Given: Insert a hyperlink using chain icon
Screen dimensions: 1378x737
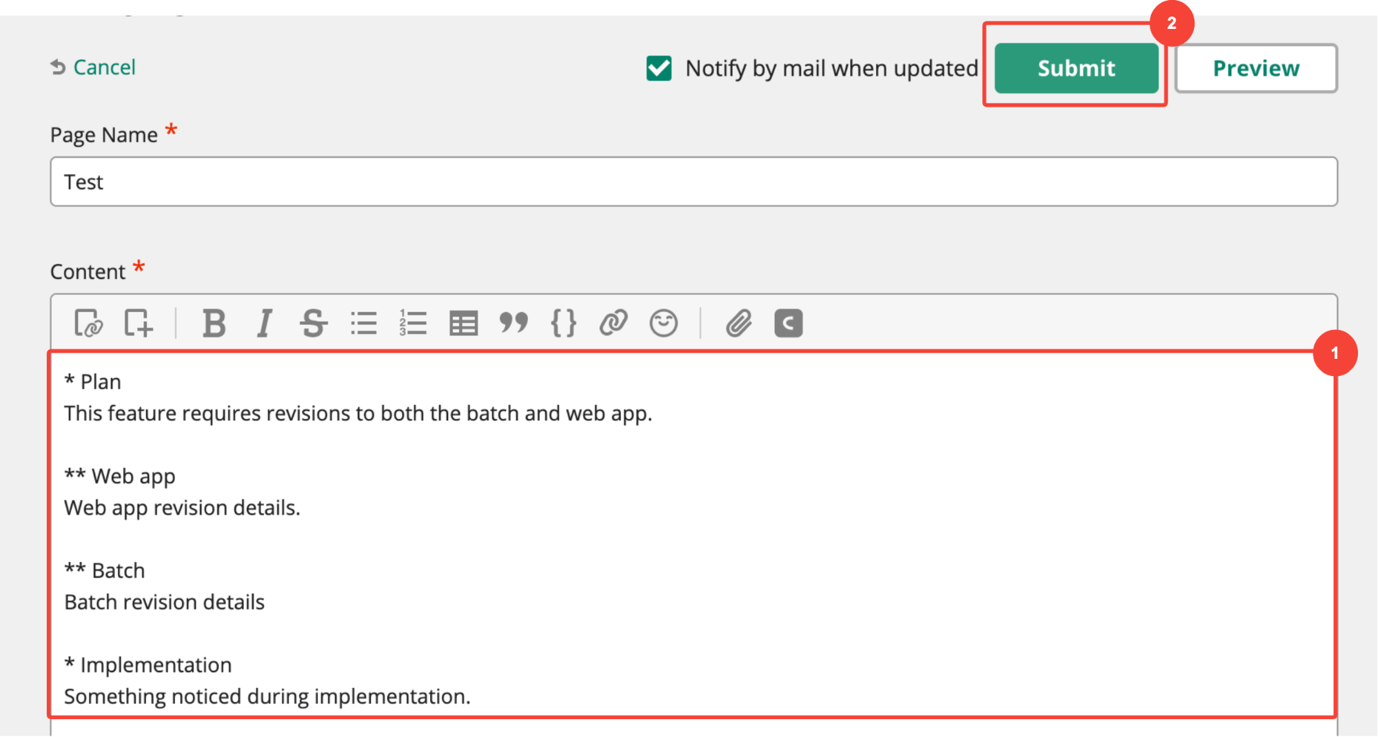Looking at the screenshot, I should pyautogui.click(x=614, y=323).
